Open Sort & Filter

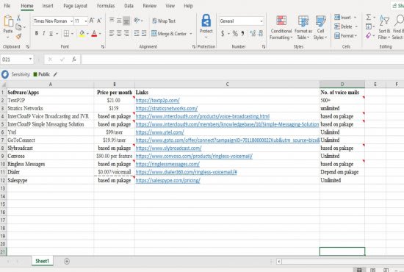click(x=384, y=27)
